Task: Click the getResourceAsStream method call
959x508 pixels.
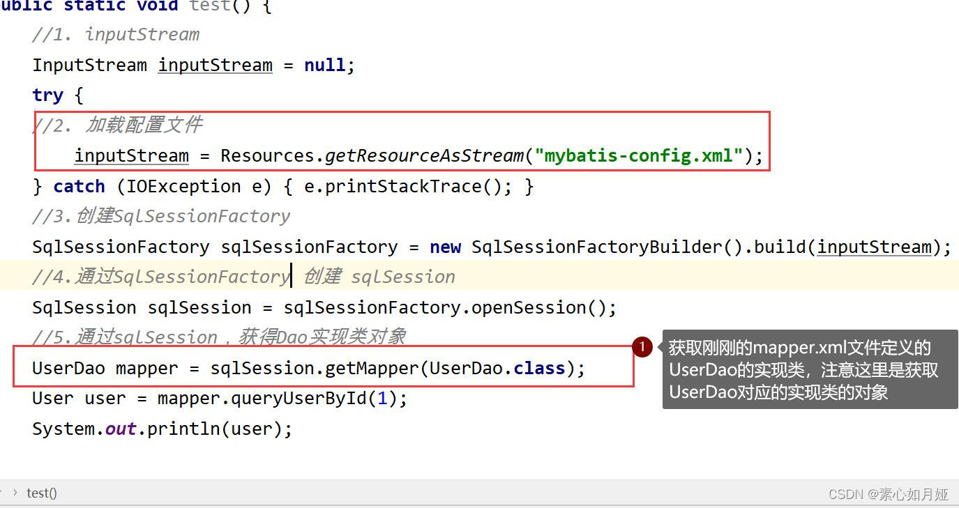Action: (424, 155)
